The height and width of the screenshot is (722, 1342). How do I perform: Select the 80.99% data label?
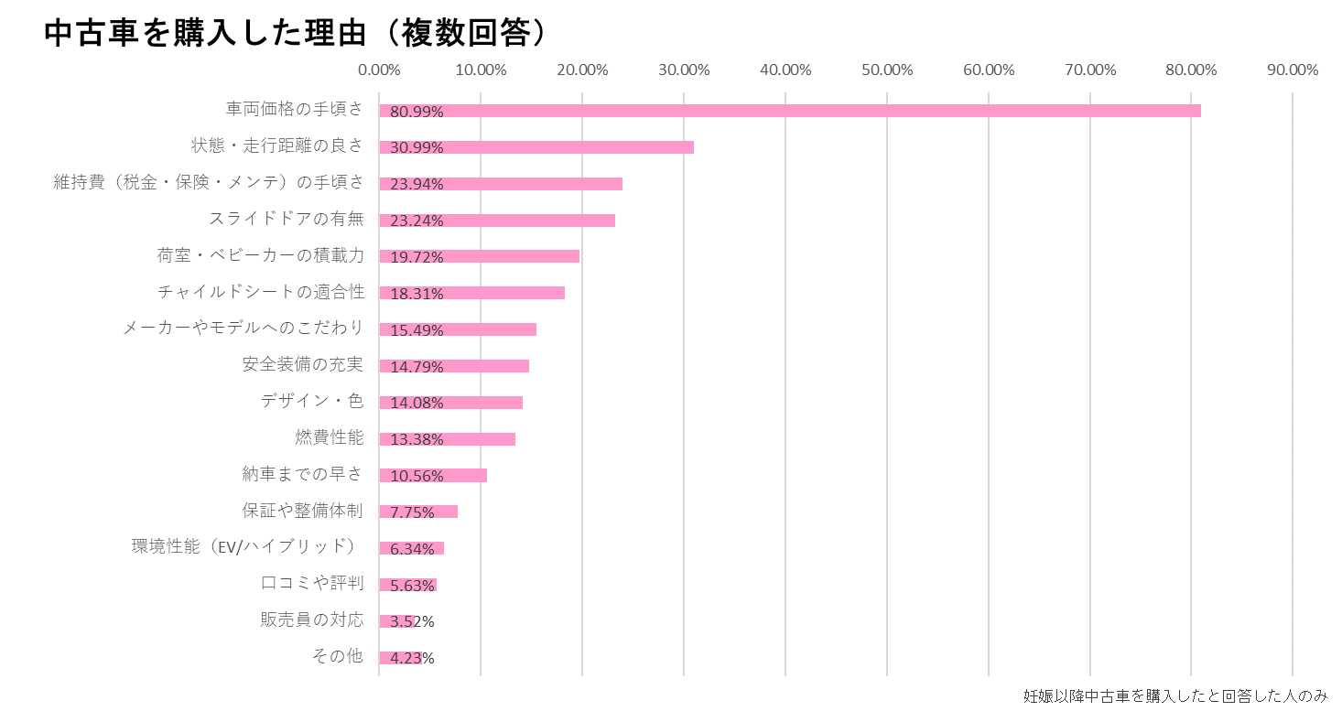click(417, 112)
